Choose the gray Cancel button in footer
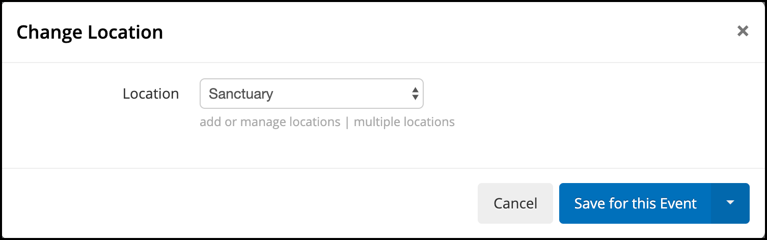The image size is (767, 240). (x=515, y=203)
